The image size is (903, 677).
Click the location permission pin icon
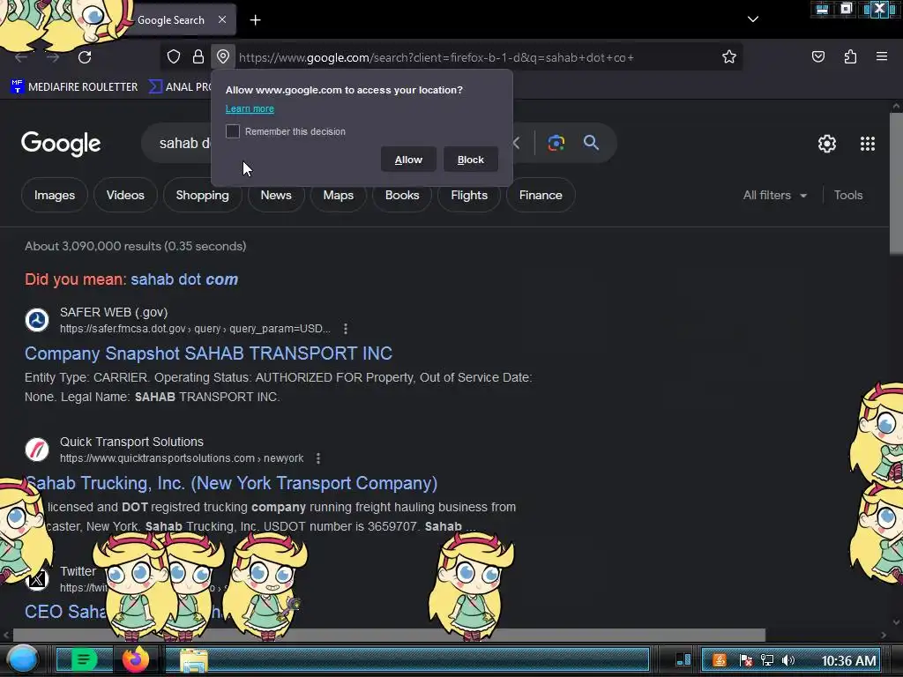click(x=223, y=56)
